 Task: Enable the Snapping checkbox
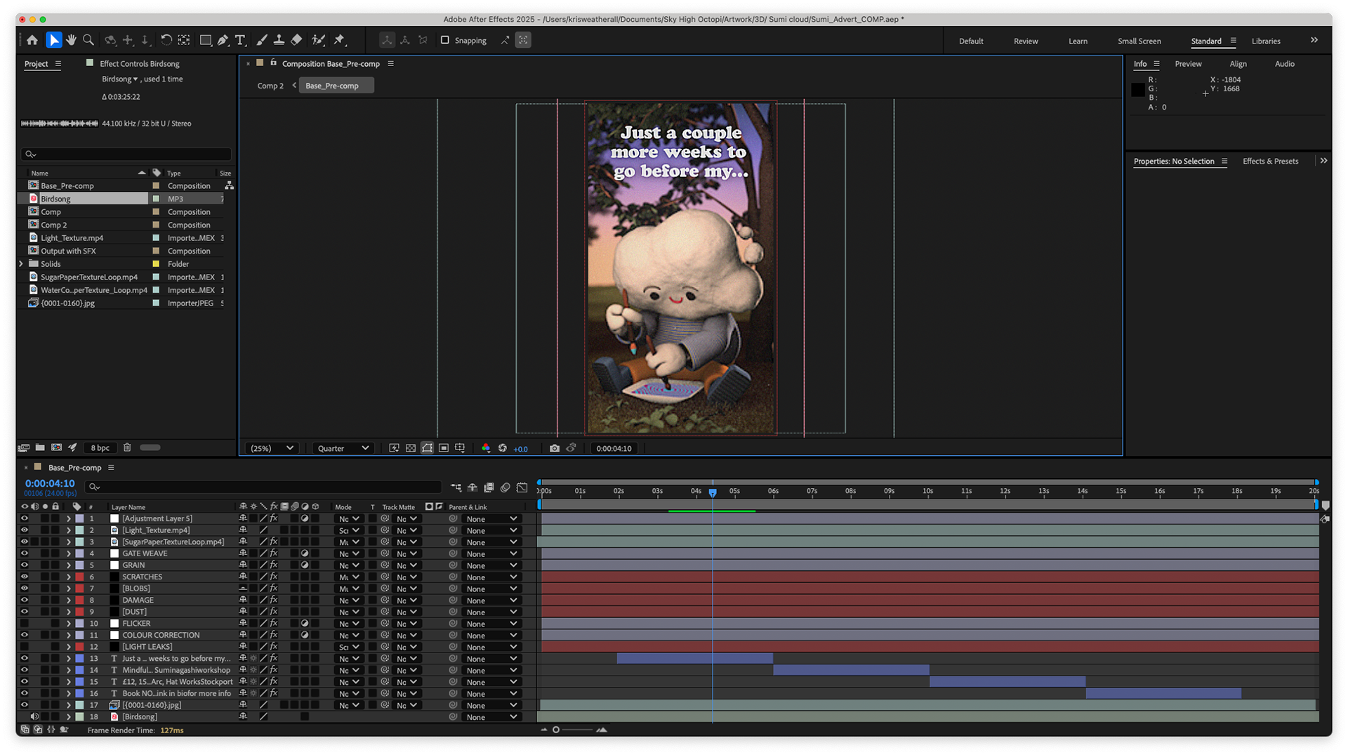click(444, 40)
